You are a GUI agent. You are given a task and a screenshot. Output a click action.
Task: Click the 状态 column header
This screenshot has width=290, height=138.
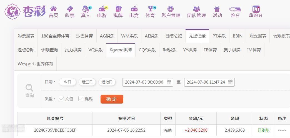[263, 118]
